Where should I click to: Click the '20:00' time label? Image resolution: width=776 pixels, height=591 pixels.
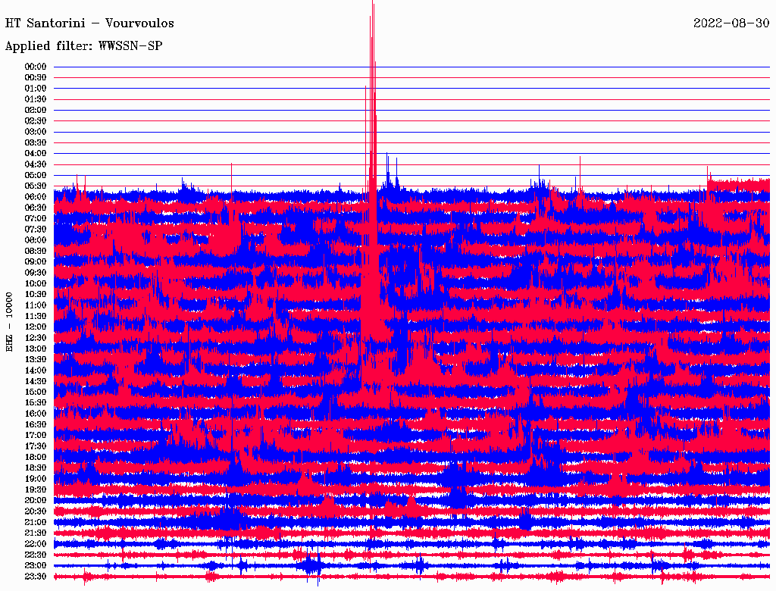coord(35,501)
